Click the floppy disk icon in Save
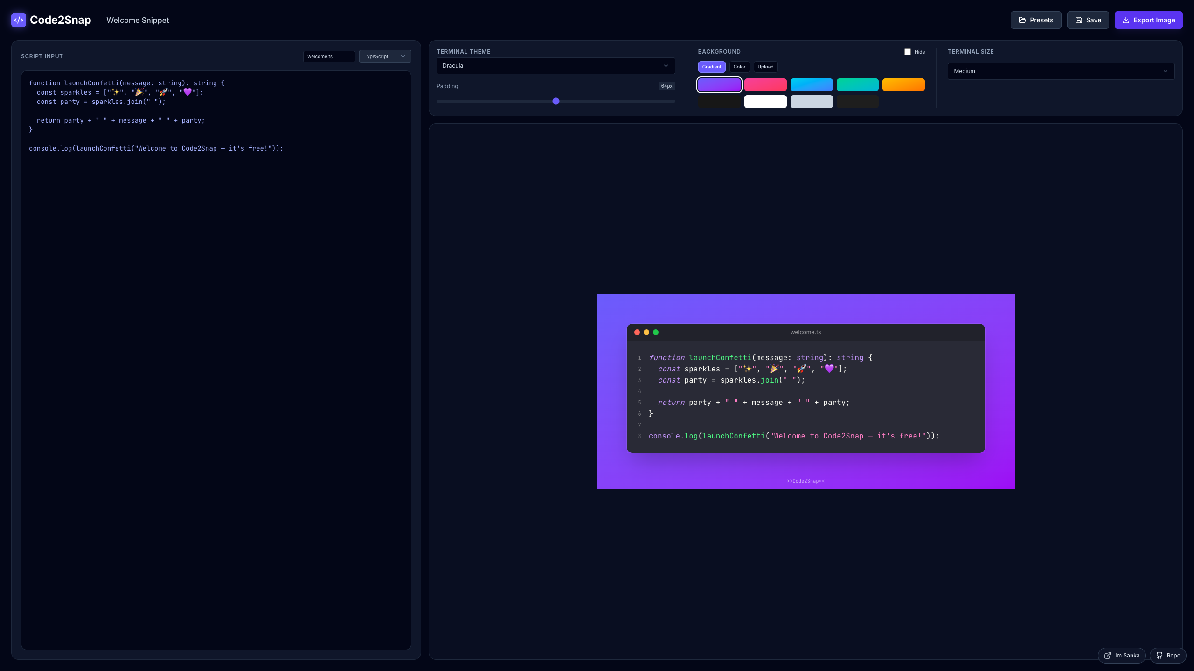The height and width of the screenshot is (671, 1194). 1079,20
